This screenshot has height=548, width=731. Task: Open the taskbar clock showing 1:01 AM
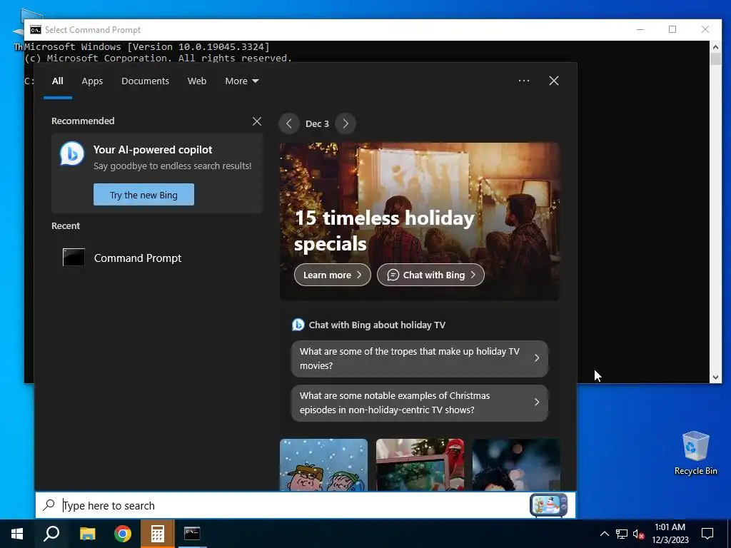pyautogui.click(x=670, y=534)
